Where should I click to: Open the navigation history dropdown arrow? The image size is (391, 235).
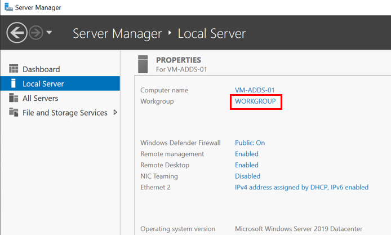pos(50,33)
